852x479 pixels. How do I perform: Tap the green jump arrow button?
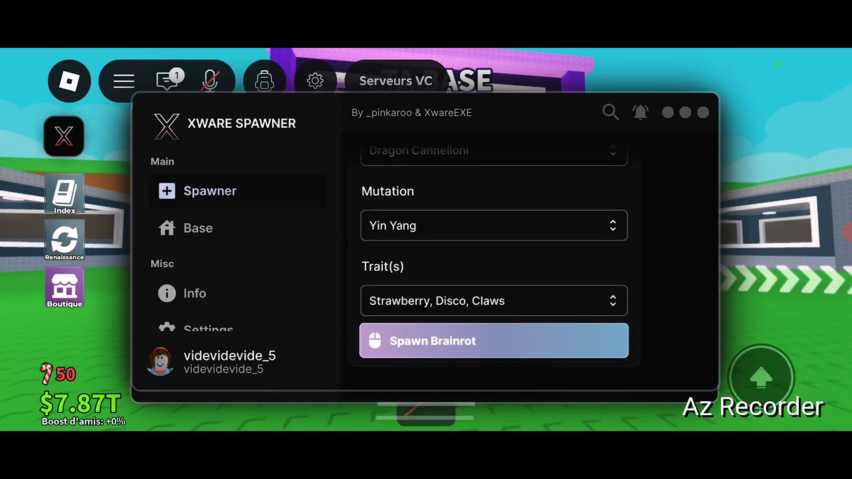pyautogui.click(x=761, y=379)
